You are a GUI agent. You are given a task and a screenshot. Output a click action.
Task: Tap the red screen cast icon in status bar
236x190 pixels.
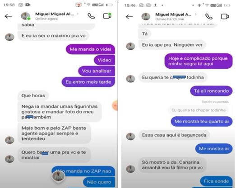pos(79,5)
